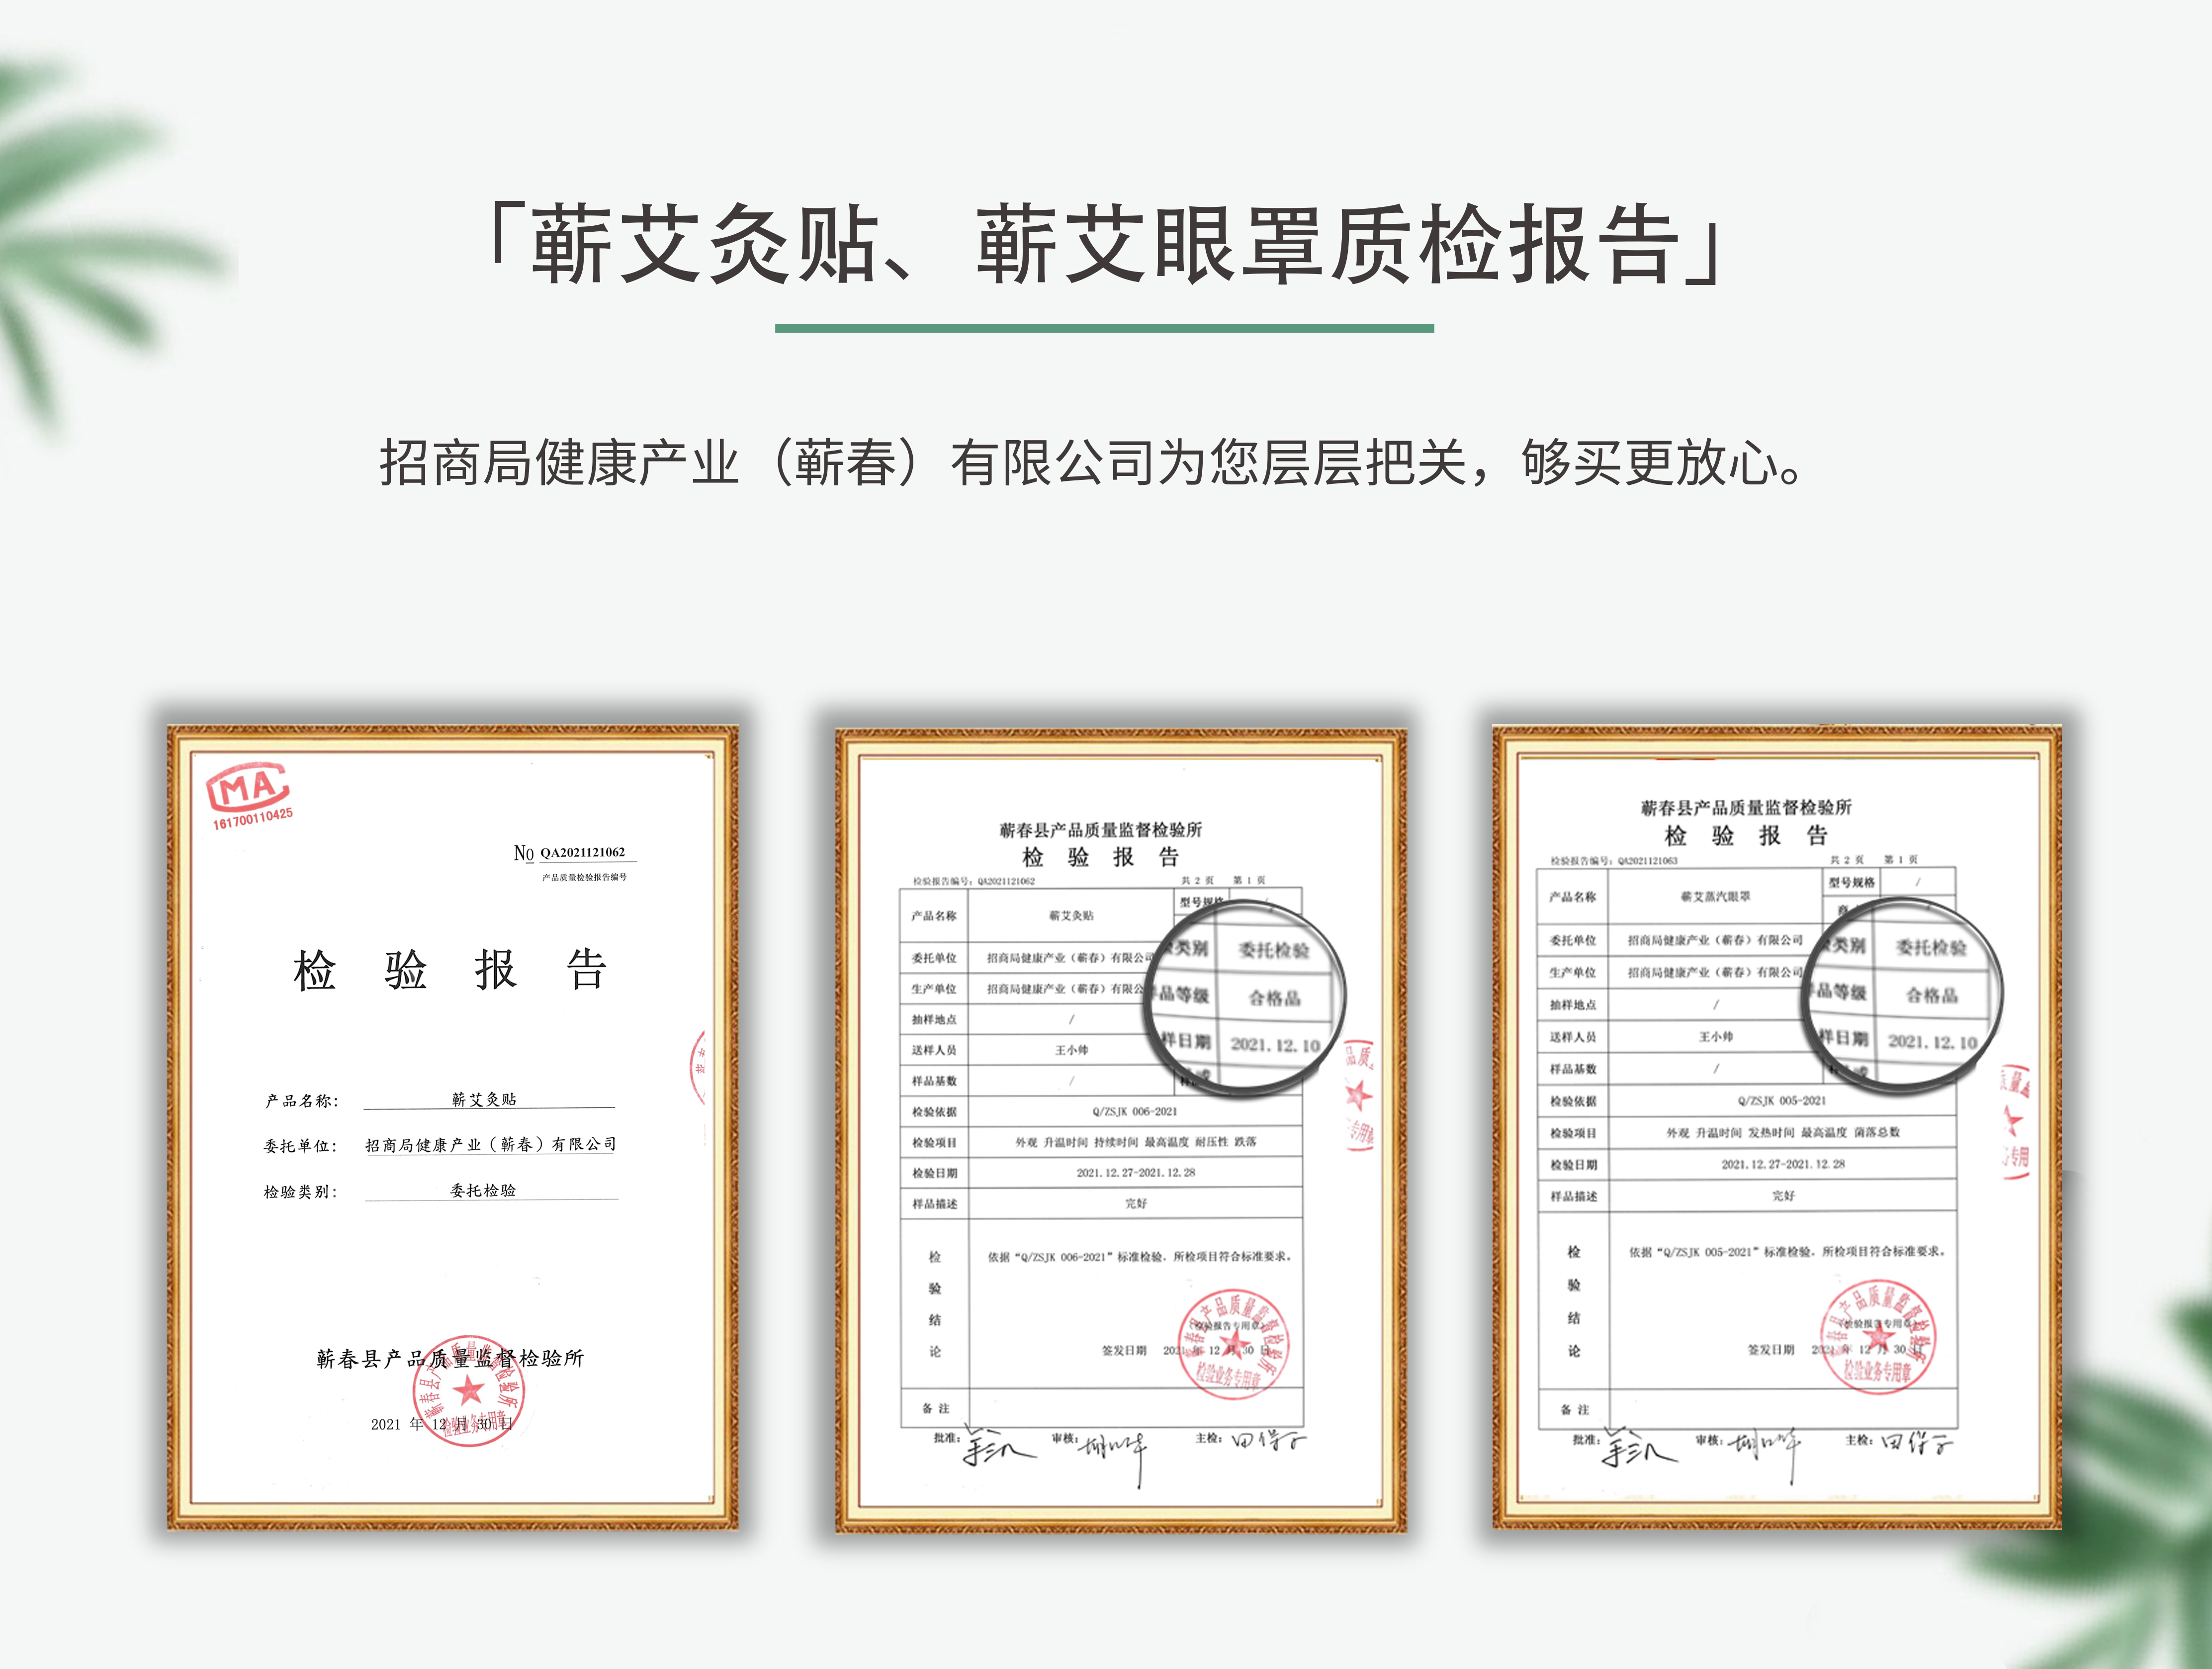2212x1669 pixels.
Task: Click standard Q/ZSJK 005-2021 on right report
Action: click(x=1781, y=1100)
